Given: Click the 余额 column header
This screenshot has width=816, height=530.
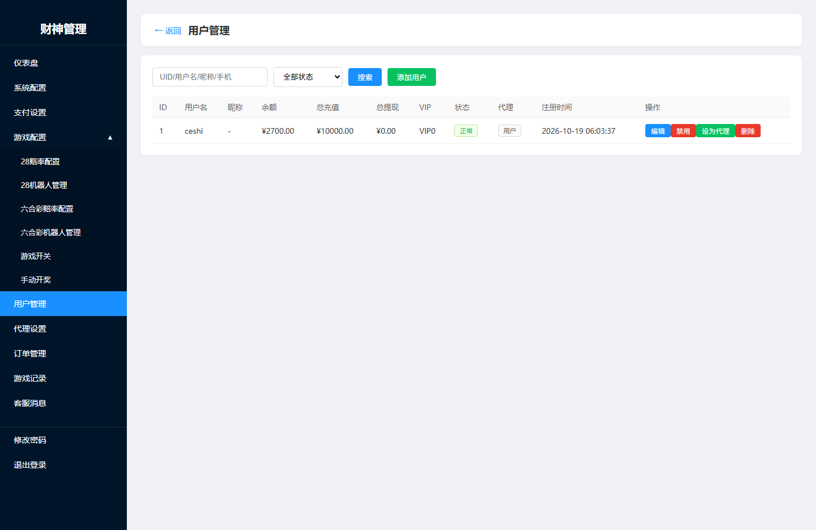Looking at the screenshot, I should point(269,107).
